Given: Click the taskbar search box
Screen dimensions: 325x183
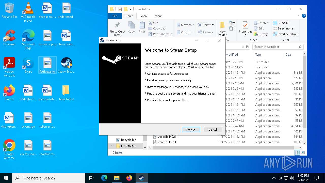Looking at the screenshot, I should point(49,178).
